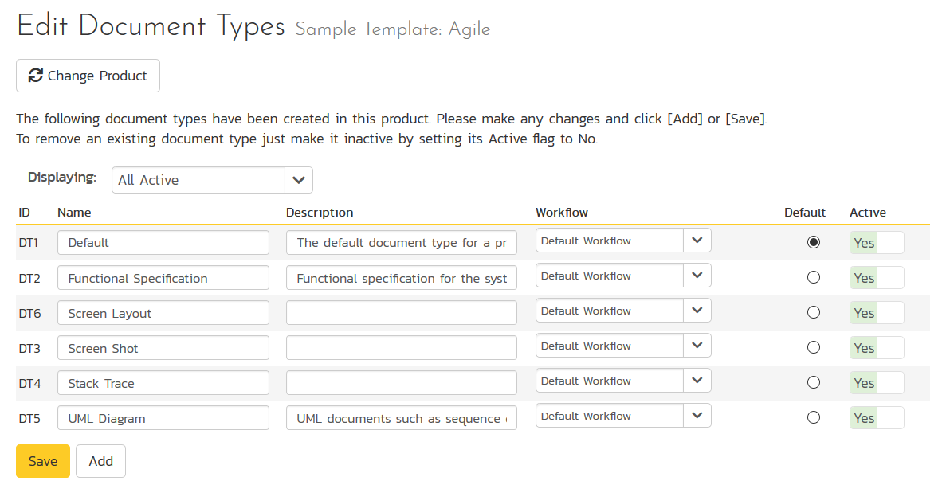Select the Default radio for Screen Layout
Image resolution: width=942 pixels, height=485 pixels.
813,313
